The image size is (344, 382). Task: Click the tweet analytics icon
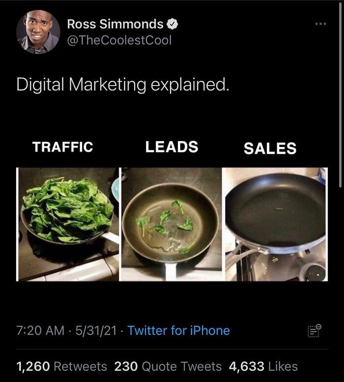click(315, 330)
